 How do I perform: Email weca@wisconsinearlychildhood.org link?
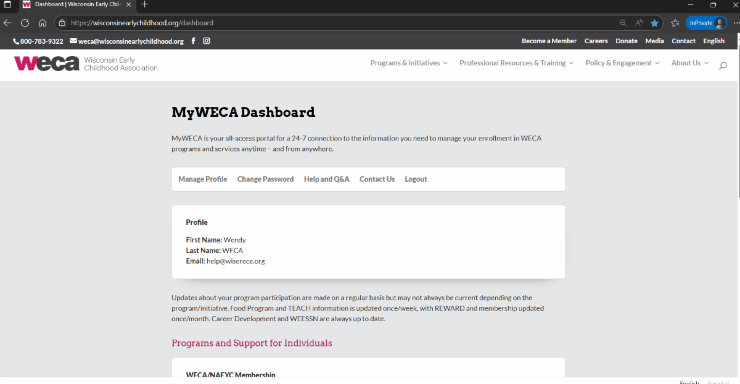click(126, 41)
